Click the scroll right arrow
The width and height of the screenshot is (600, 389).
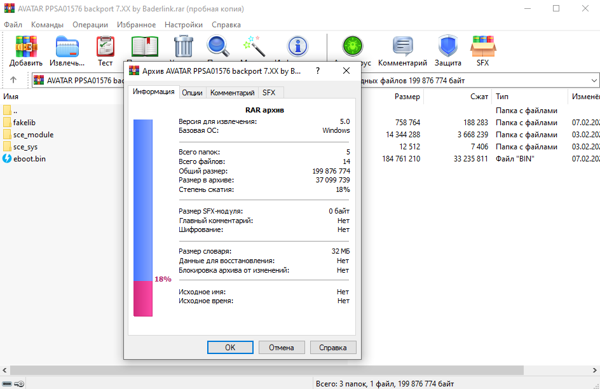[595, 371]
